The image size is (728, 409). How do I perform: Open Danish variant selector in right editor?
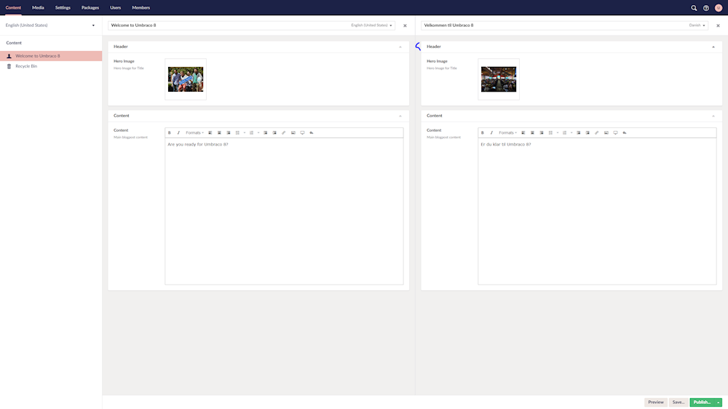pos(697,25)
